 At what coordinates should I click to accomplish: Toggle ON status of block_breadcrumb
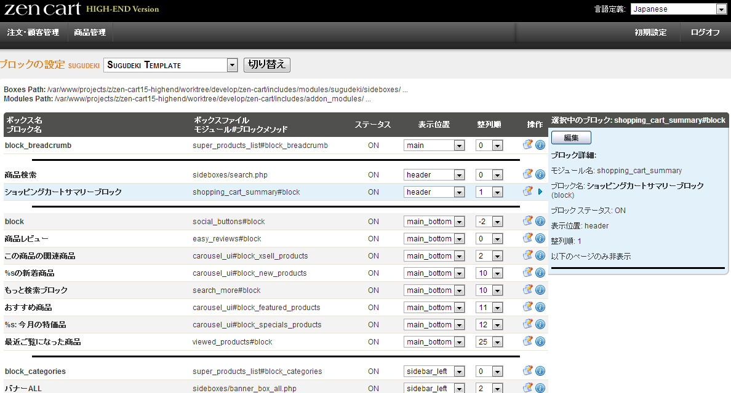tap(373, 146)
